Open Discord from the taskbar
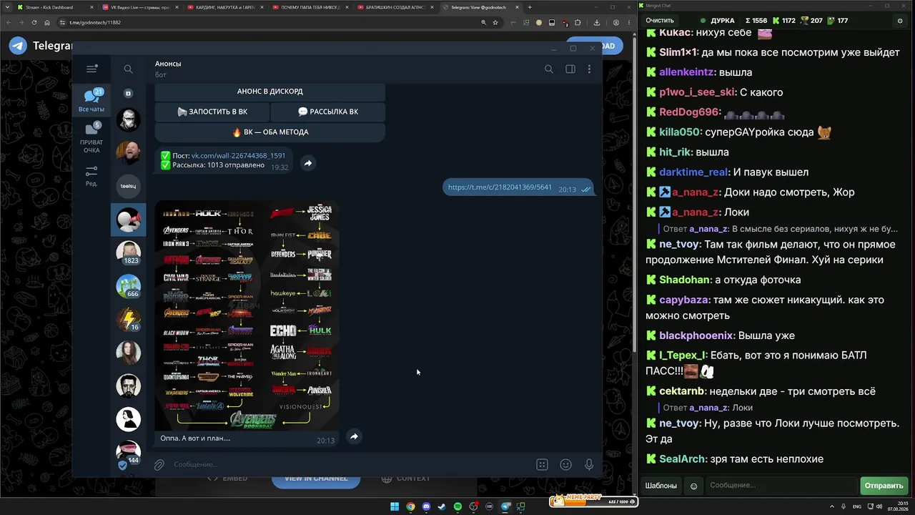Viewport: 915px width, 515px height. [x=426, y=507]
